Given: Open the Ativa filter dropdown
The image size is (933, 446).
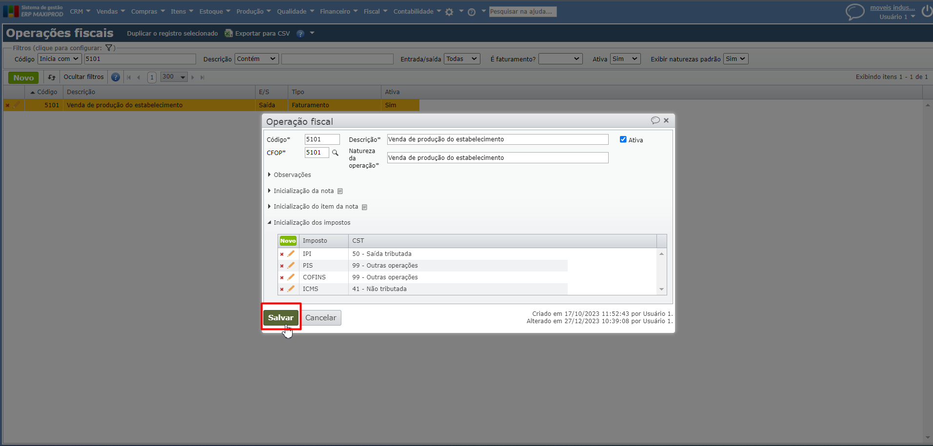Looking at the screenshot, I should [x=625, y=59].
